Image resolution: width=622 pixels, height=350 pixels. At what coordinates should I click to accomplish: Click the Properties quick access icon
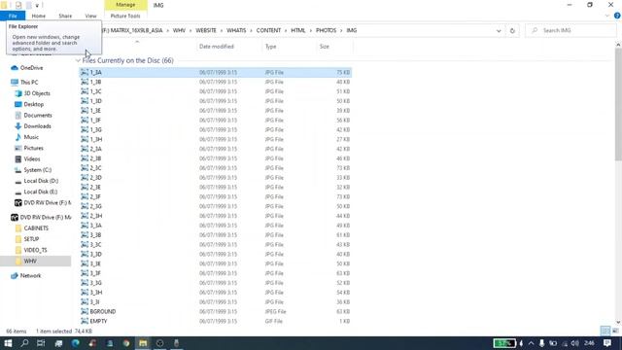[18, 5]
